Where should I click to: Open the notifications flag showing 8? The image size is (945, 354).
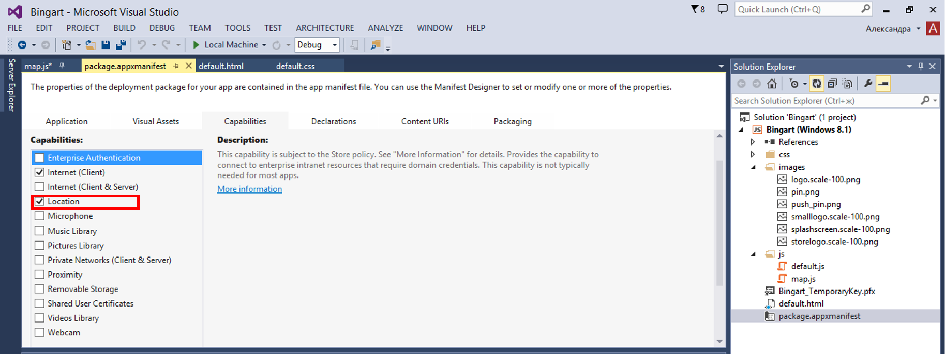click(698, 9)
